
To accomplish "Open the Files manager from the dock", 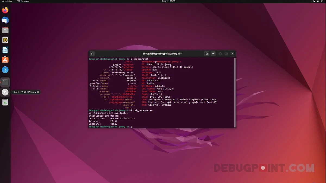I will coord(5,30).
